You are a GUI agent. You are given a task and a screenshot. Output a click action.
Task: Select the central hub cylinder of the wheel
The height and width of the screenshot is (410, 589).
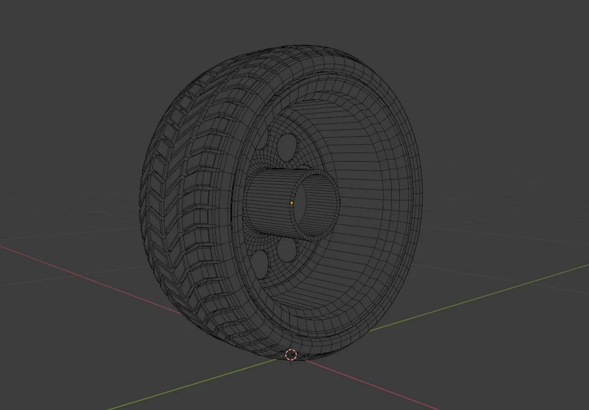point(292,203)
